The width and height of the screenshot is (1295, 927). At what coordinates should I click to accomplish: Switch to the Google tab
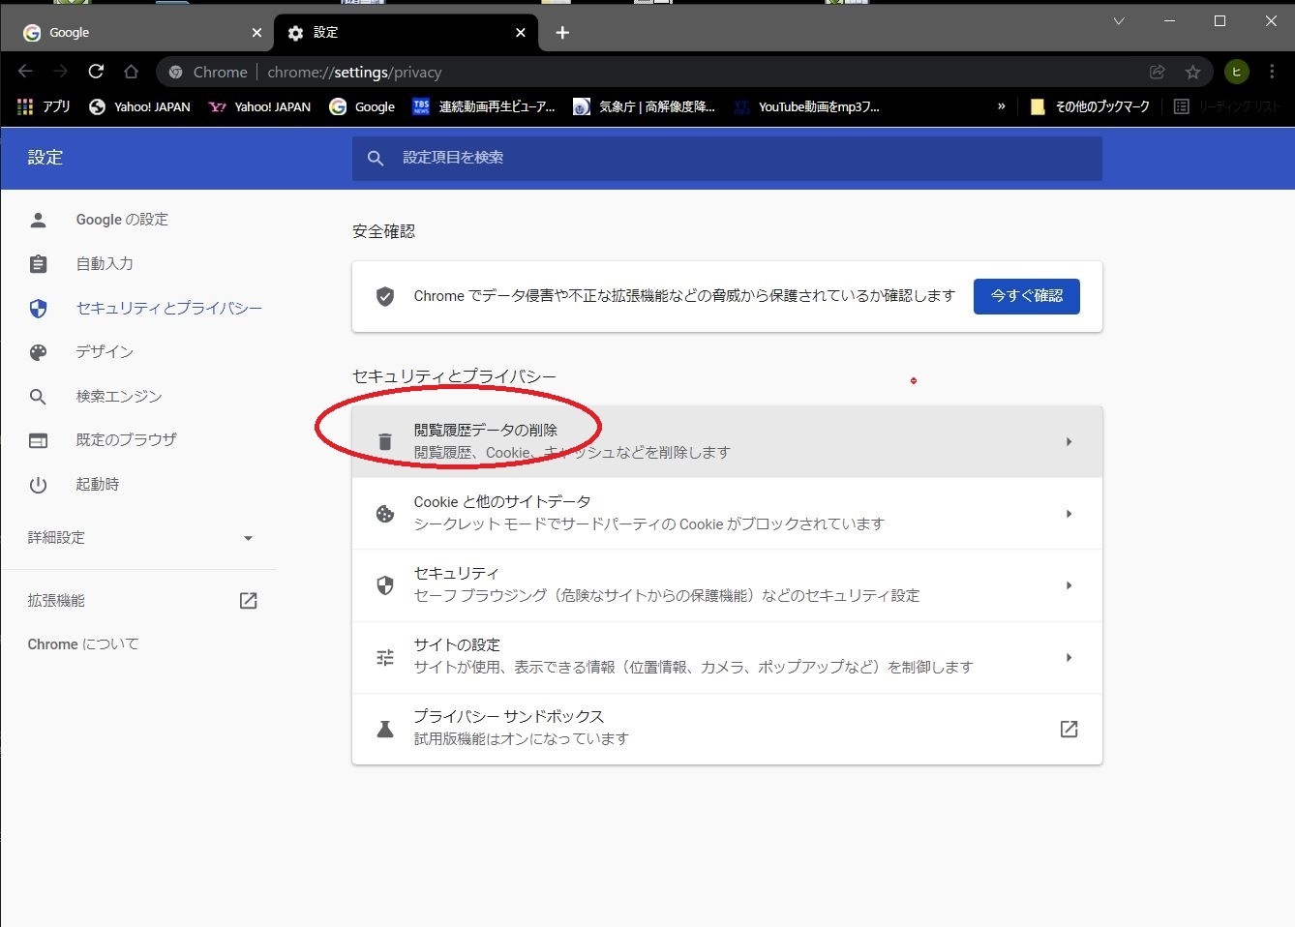(x=142, y=33)
